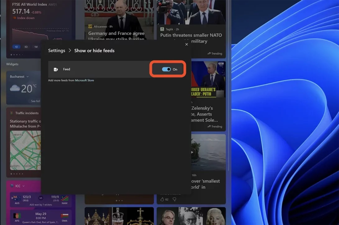Close the Show or hide feeds dialog
This screenshot has height=225, width=339.
pos(186,45)
